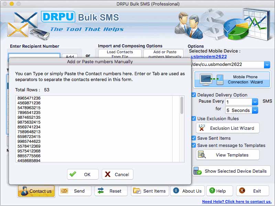This screenshot has height=206, width=275.
Task: Disable Save sent message to Templates
Action: 193,145
